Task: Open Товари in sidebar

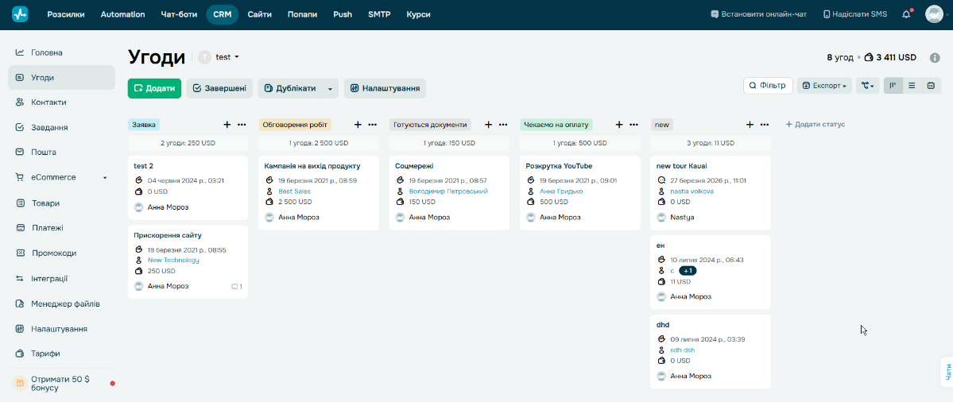Action: pyautogui.click(x=60, y=203)
